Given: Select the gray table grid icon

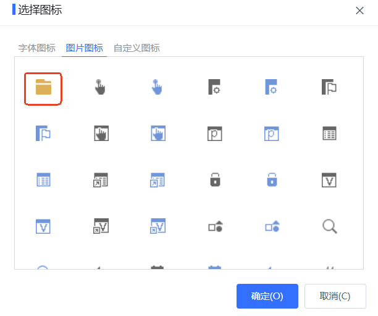Looking at the screenshot, I should (330, 133).
